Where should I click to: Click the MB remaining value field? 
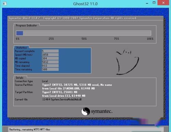click(50, 62)
